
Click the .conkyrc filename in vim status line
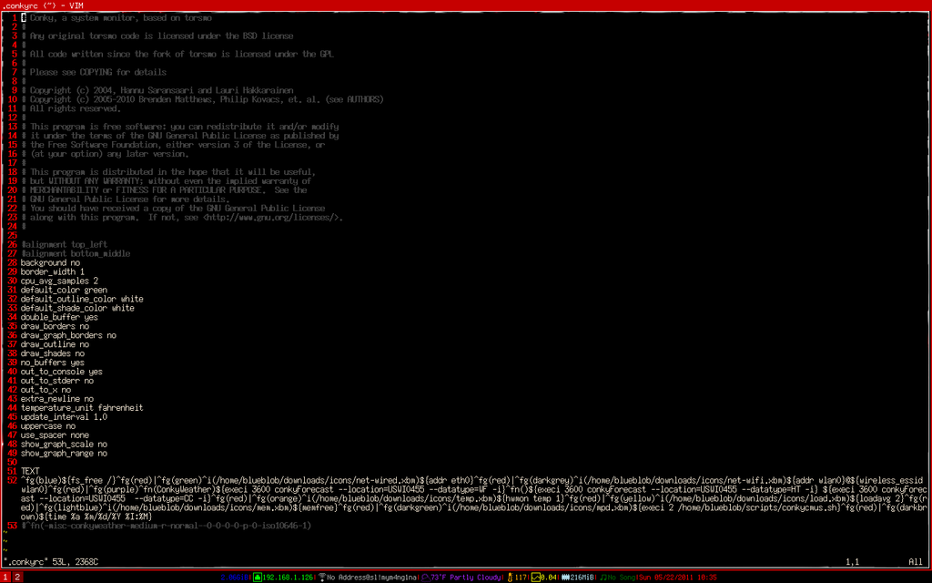pos(27,561)
